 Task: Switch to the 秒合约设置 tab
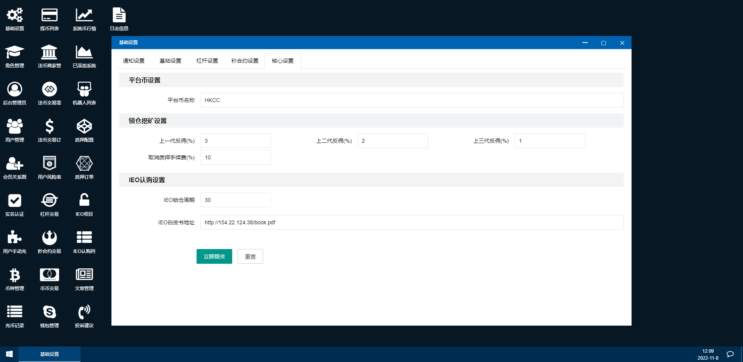click(x=245, y=61)
